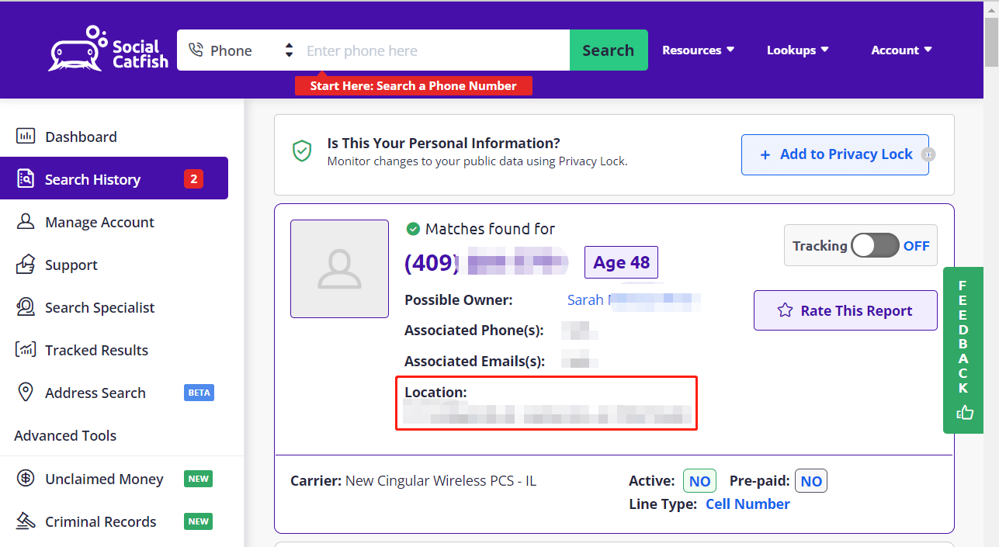Open Manage Account via its person icon
This screenshot has width=999, height=547.
[x=26, y=222]
